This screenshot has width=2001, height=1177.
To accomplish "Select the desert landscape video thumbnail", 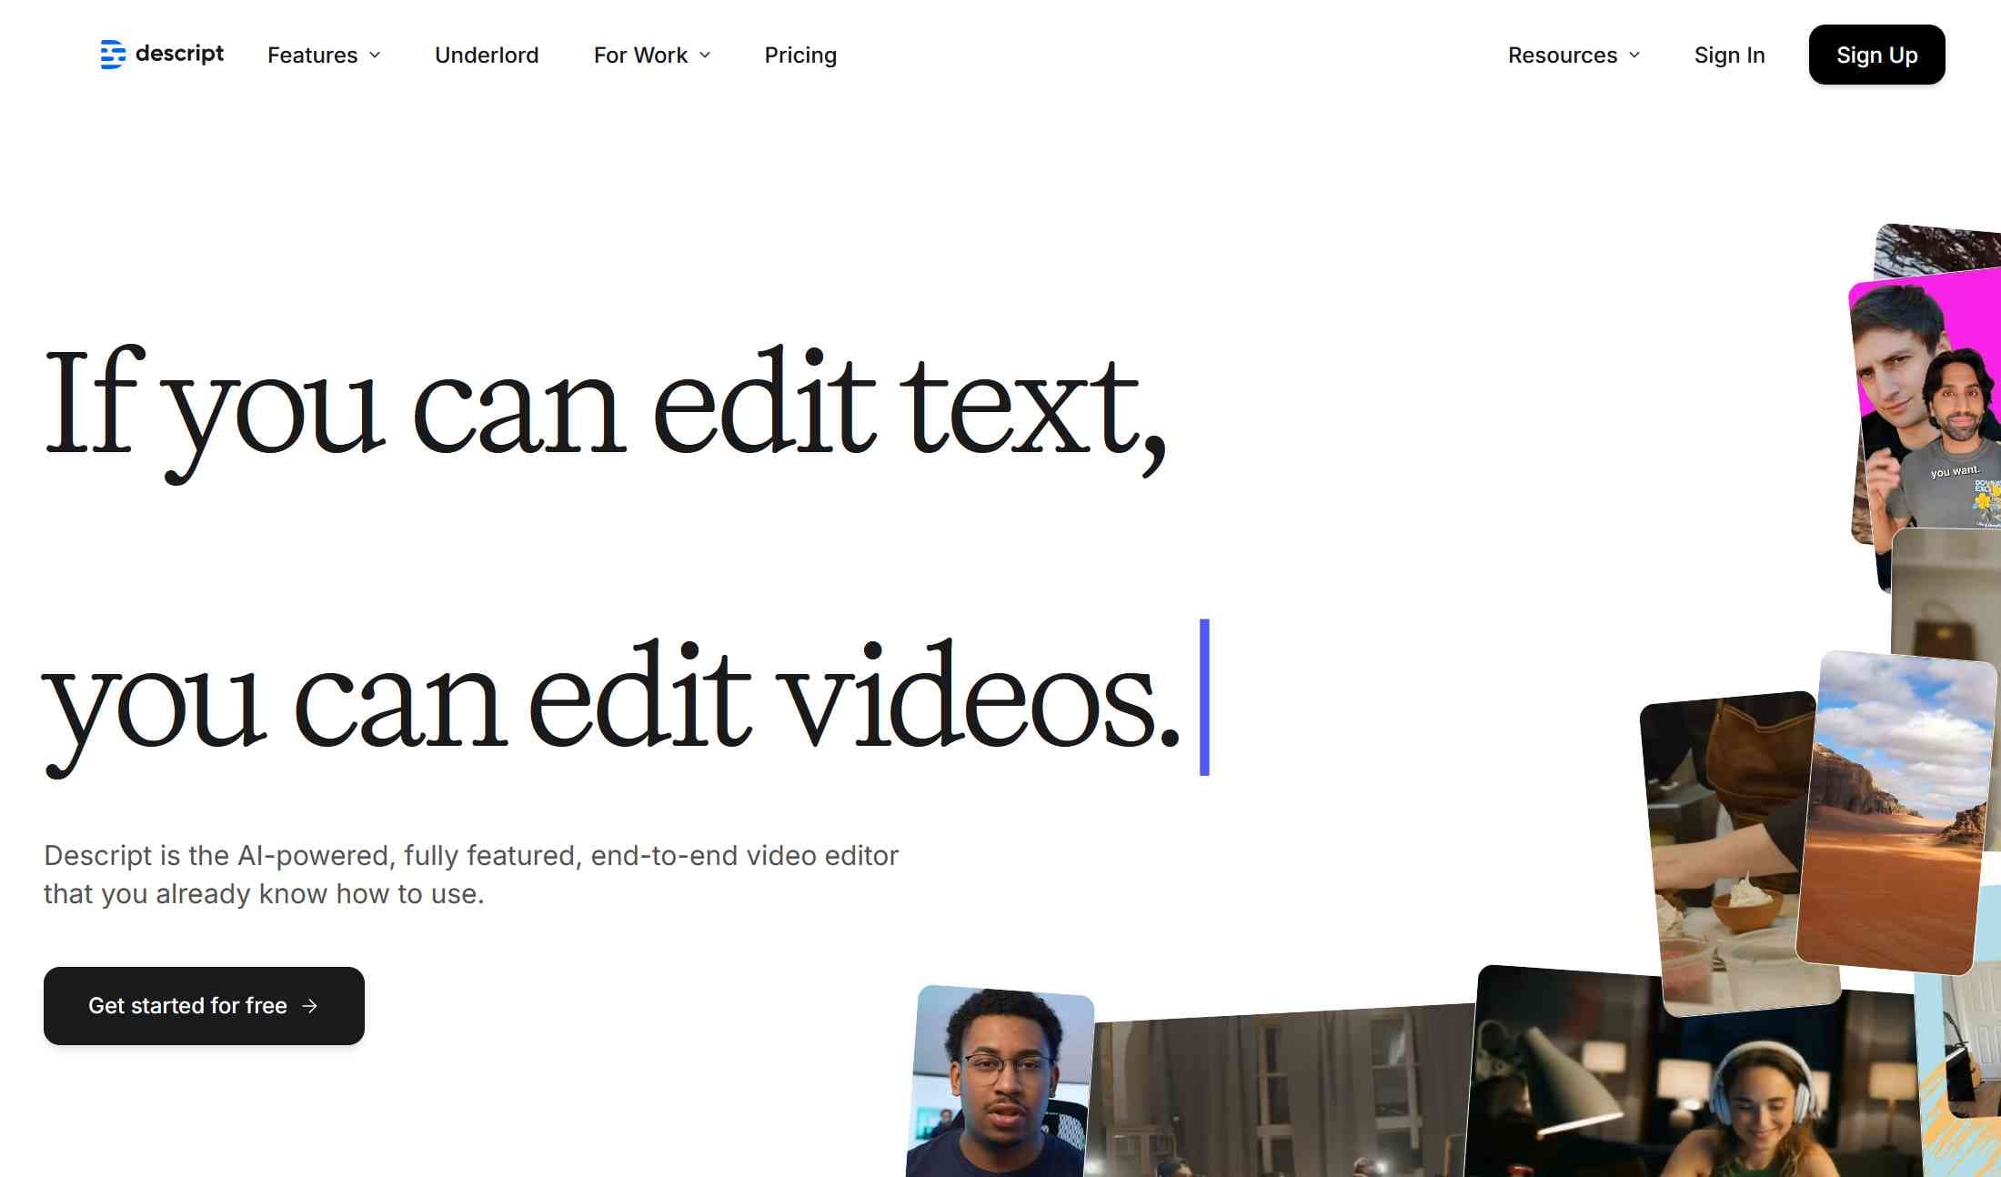I will coord(1896,810).
